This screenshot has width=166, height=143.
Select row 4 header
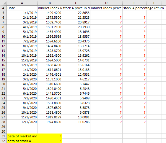(x=3, y=8)
